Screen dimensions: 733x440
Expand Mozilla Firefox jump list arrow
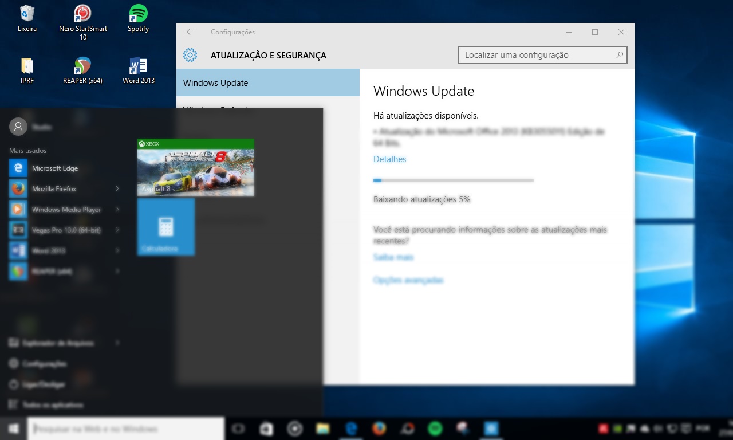click(x=117, y=189)
